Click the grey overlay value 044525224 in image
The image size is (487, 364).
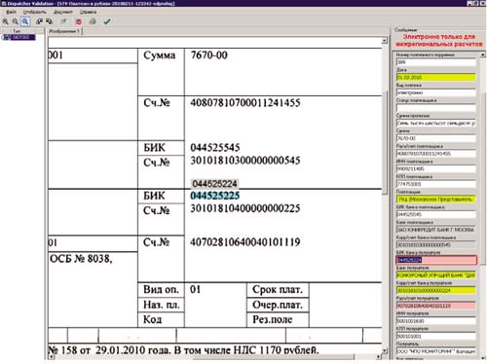coord(215,184)
